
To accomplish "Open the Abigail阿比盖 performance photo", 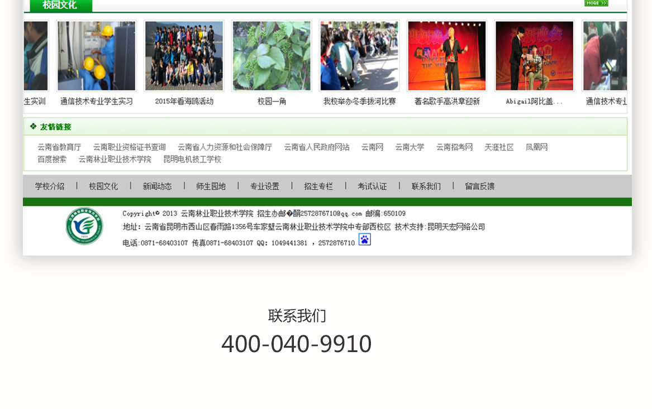I will click(x=534, y=56).
